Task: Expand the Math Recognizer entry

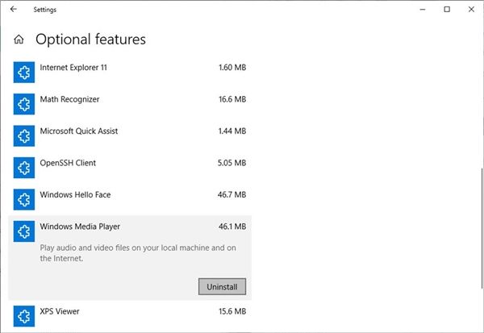Action: click(x=130, y=104)
